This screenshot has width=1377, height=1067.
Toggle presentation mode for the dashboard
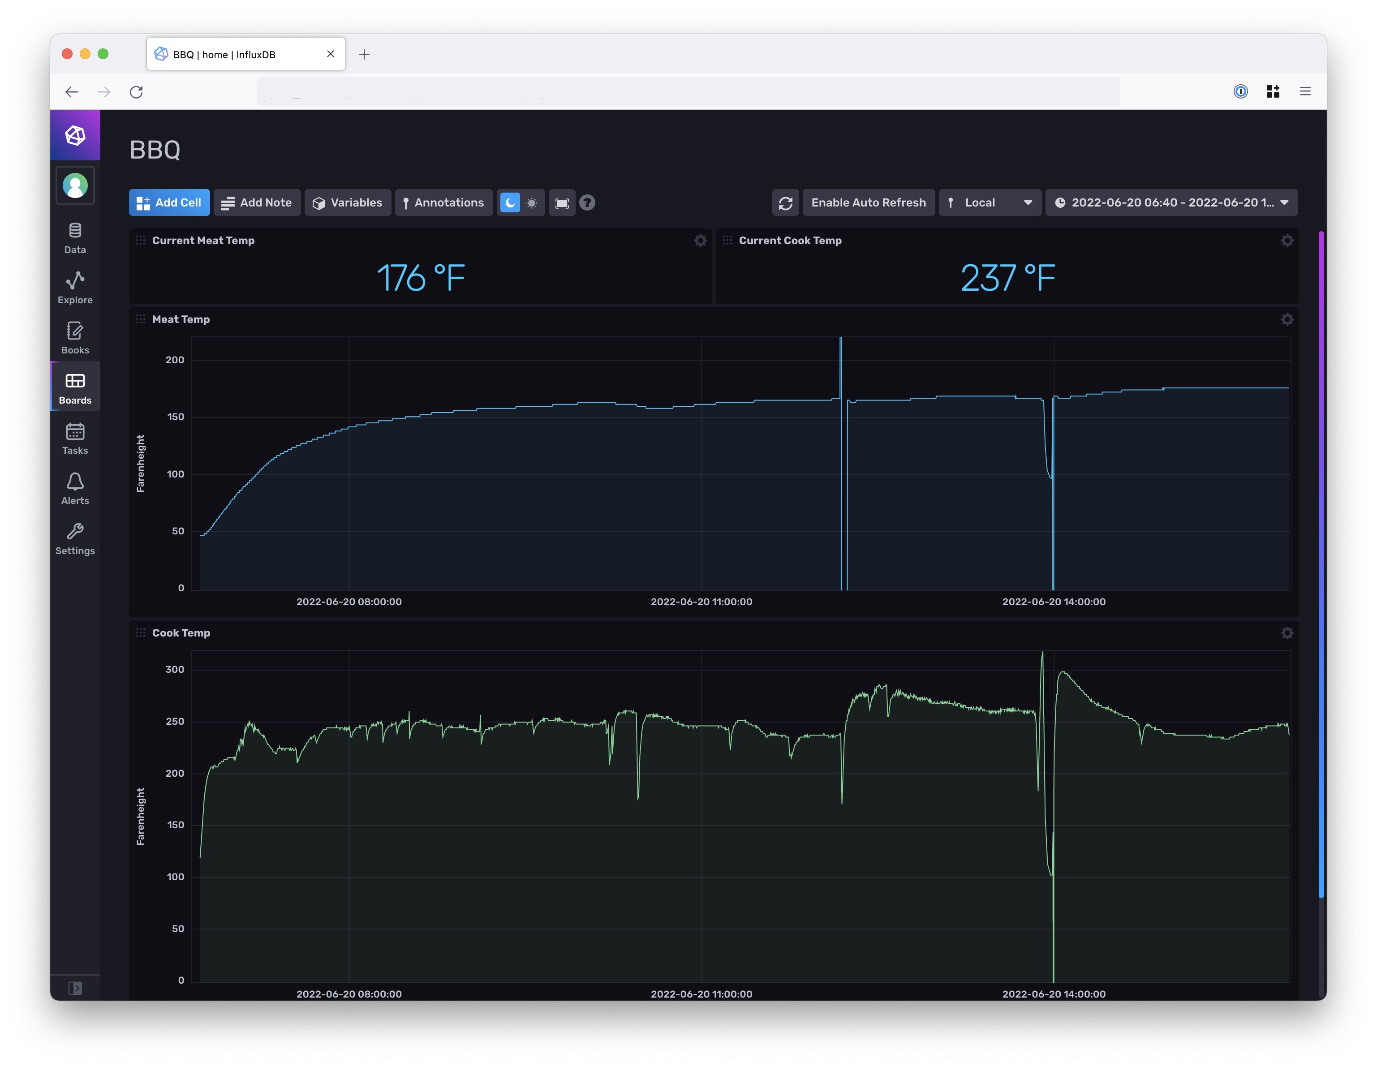(562, 202)
